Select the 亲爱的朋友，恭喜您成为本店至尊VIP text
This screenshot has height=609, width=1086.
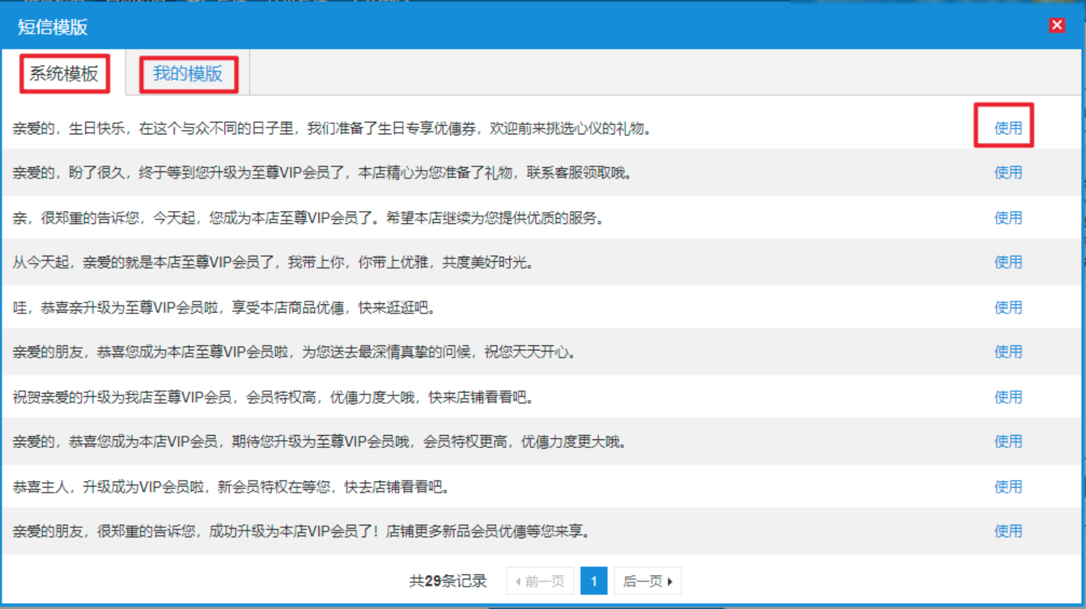(294, 352)
